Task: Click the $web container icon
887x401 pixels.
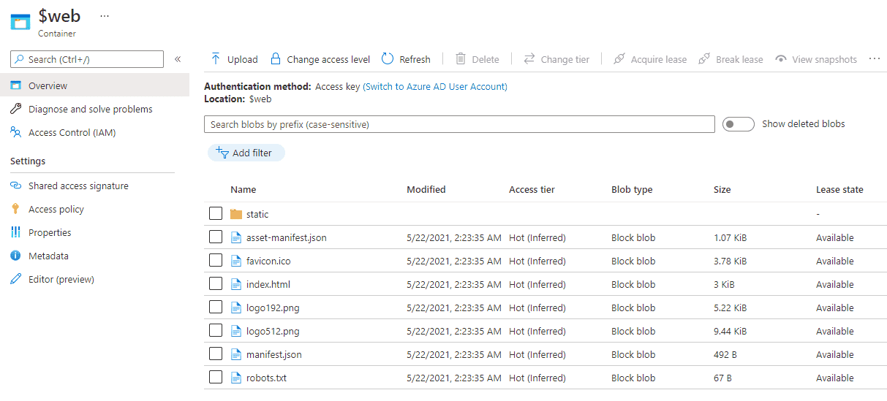Action: (20, 21)
